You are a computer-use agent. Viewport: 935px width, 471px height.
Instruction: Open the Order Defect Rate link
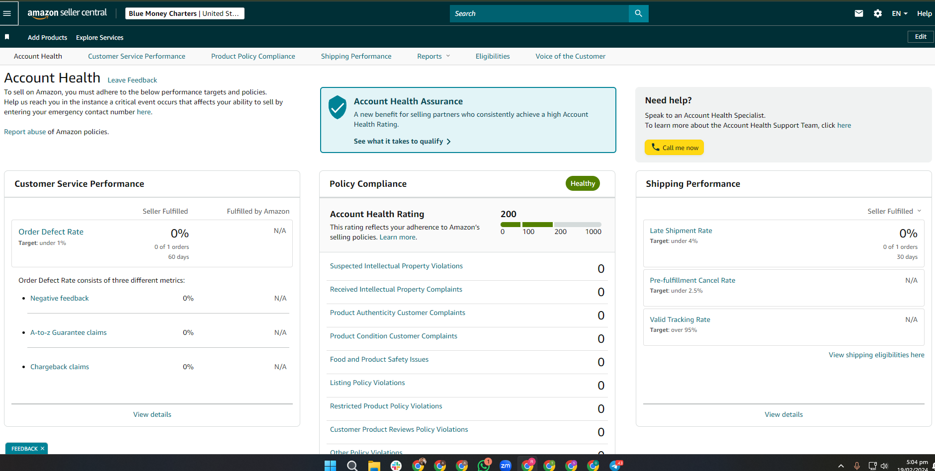[51, 232]
